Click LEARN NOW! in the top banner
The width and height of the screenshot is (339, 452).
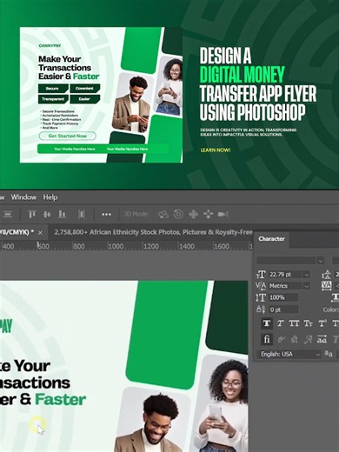(x=216, y=150)
